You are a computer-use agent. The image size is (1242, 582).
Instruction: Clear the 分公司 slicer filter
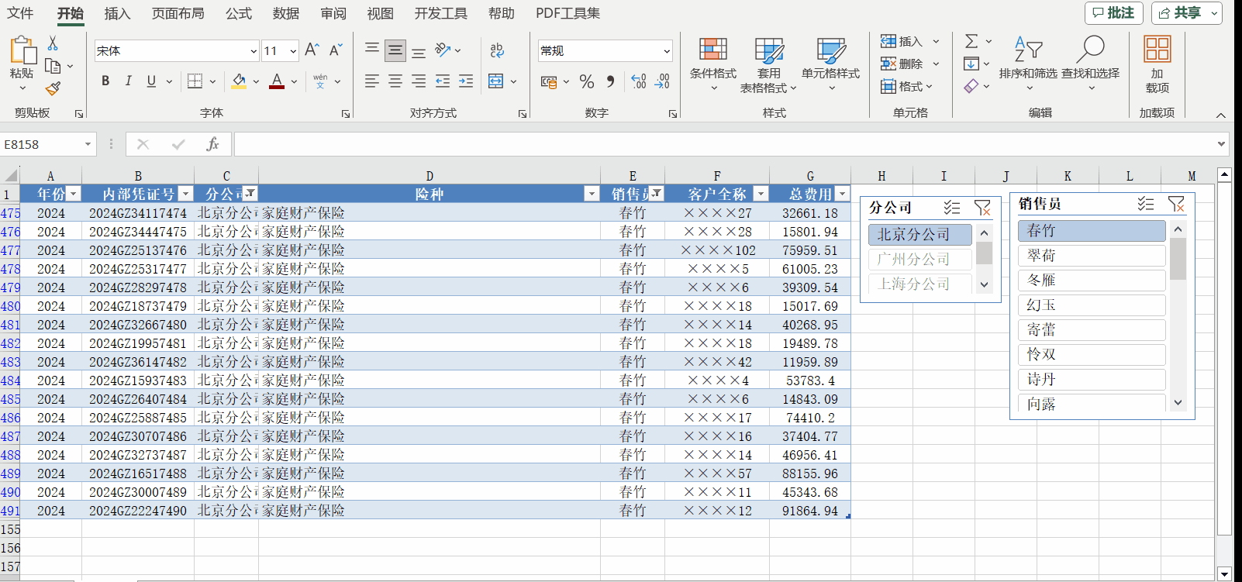[x=982, y=208]
